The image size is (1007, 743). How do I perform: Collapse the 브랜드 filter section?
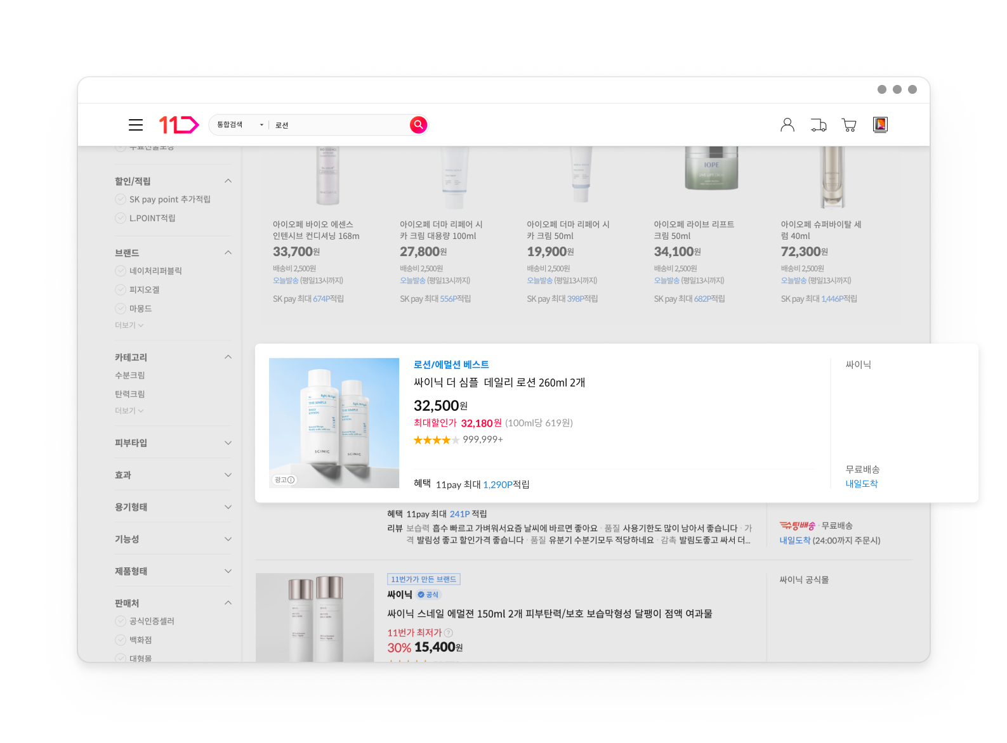coord(228,253)
